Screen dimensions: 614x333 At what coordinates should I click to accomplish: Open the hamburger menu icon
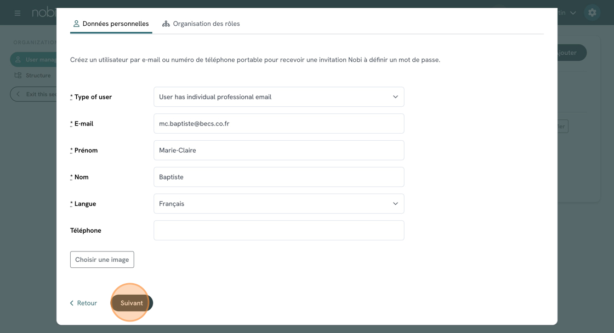point(18,13)
